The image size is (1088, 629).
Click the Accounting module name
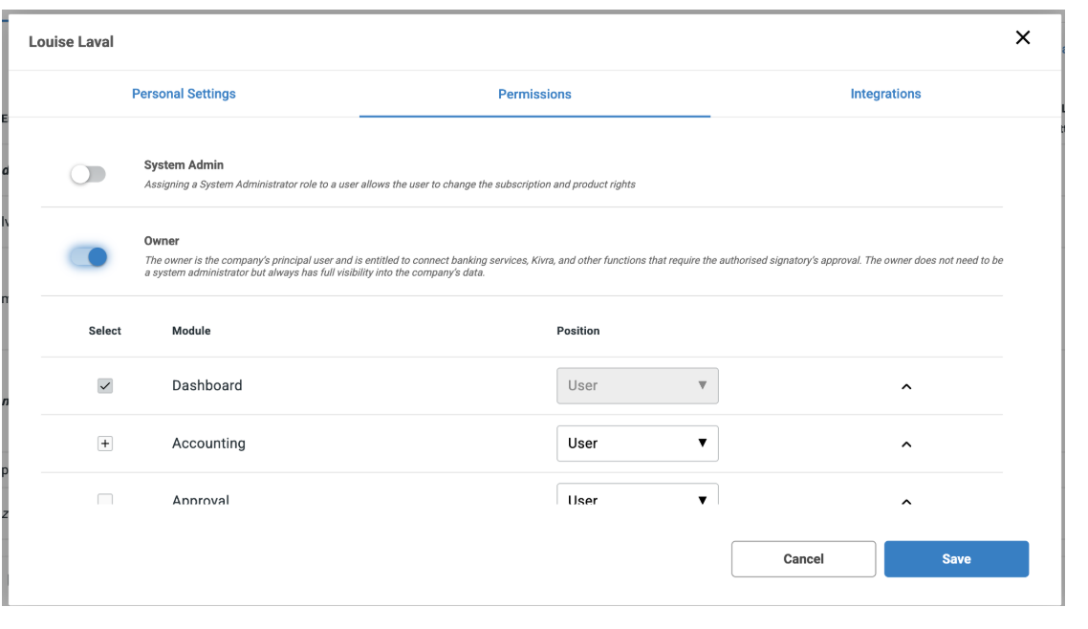click(208, 444)
